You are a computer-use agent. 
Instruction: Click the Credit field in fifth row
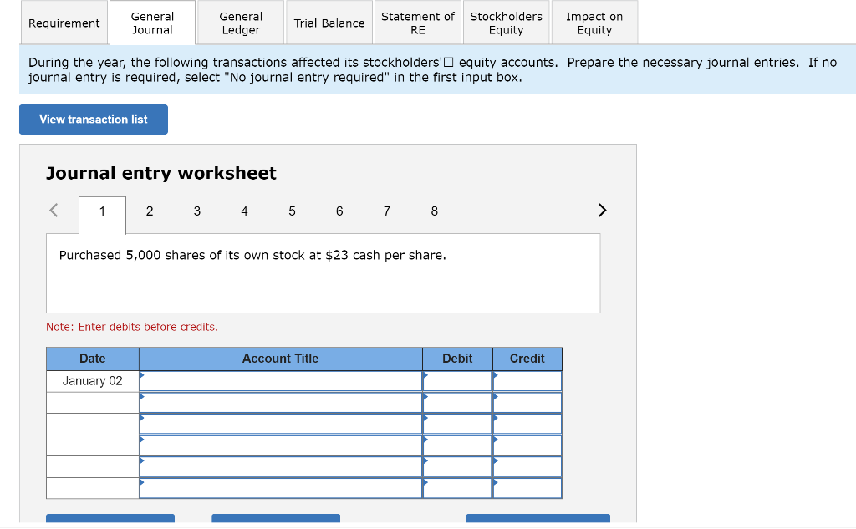coord(527,467)
